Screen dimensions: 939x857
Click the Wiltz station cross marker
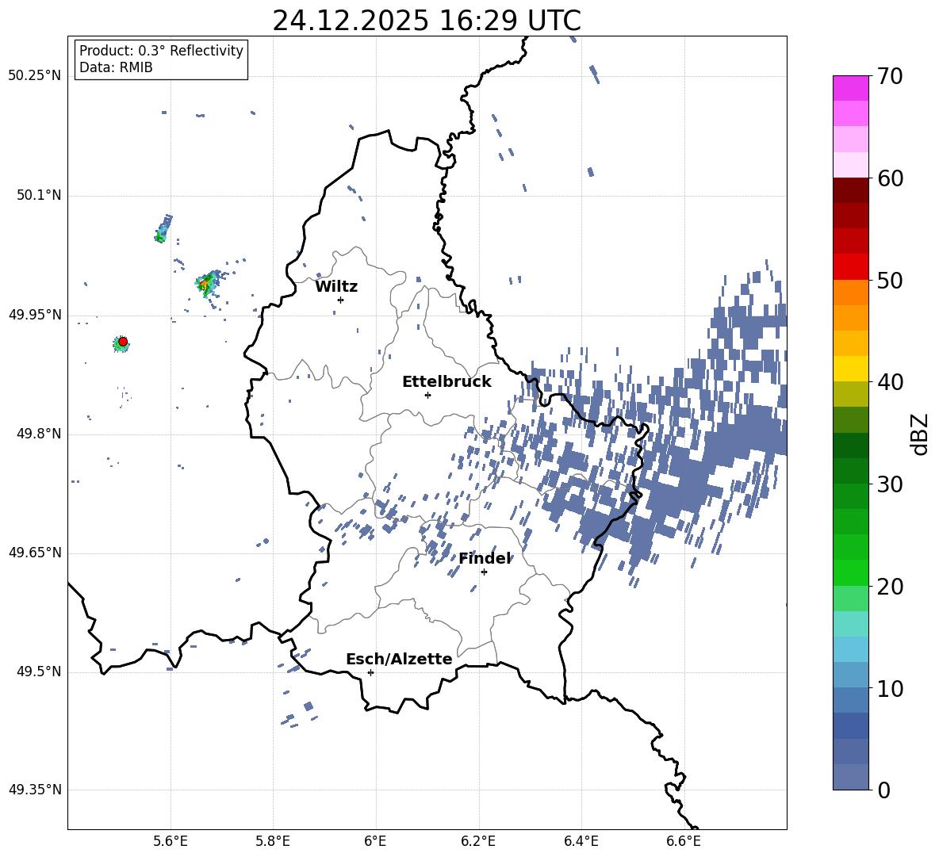point(341,300)
